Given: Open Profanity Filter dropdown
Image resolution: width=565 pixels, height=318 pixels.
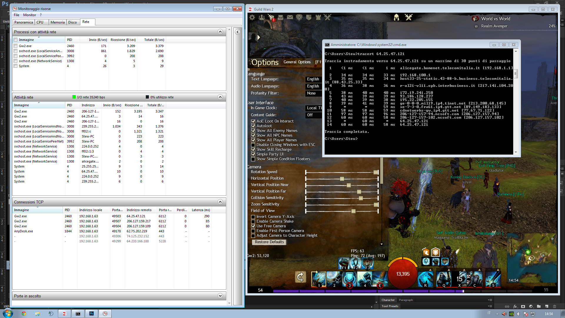Looking at the screenshot, I should click(x=314, y=93).
